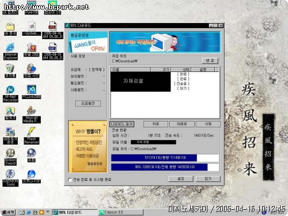Viewport: 288px width, 216px height.
Task: Launch the PCLink2000 shortcut
Action: (x=32, y=92)
